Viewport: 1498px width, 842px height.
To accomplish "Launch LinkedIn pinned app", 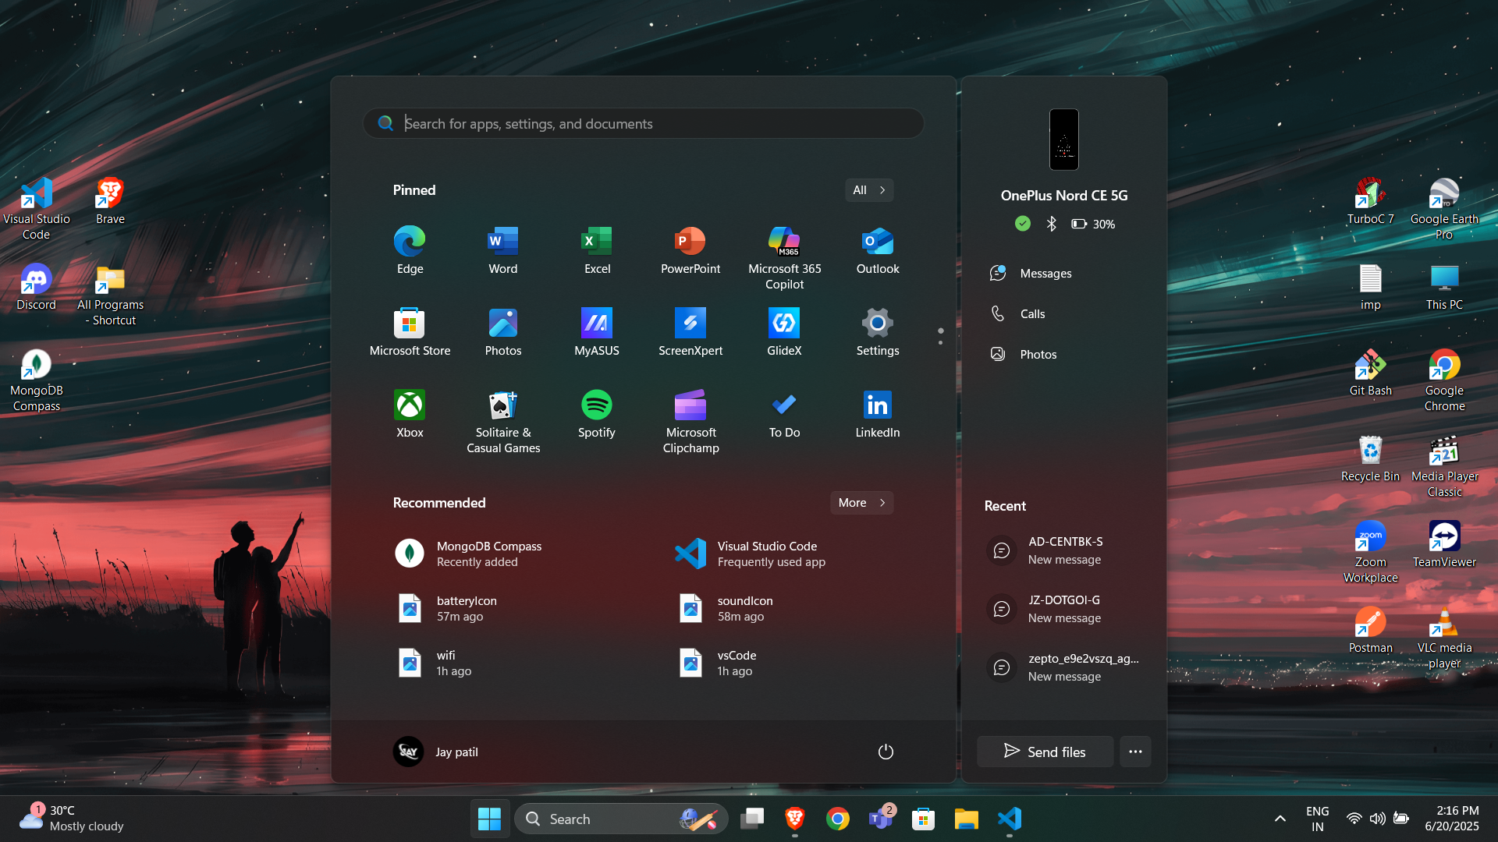I will pos(878,414).
